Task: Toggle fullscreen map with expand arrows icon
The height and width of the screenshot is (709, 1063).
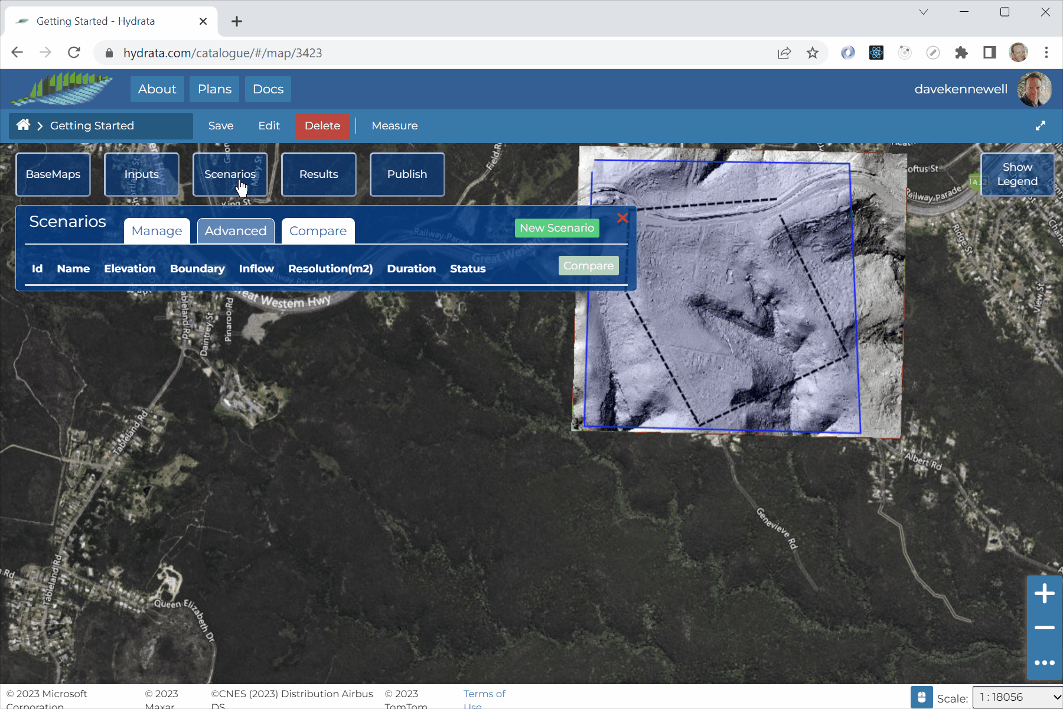Action: point(1040,125)
